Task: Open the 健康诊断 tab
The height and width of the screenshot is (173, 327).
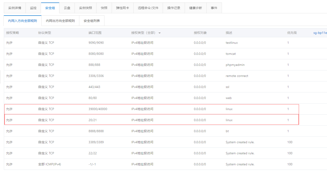Action: [x=195, y=8]
